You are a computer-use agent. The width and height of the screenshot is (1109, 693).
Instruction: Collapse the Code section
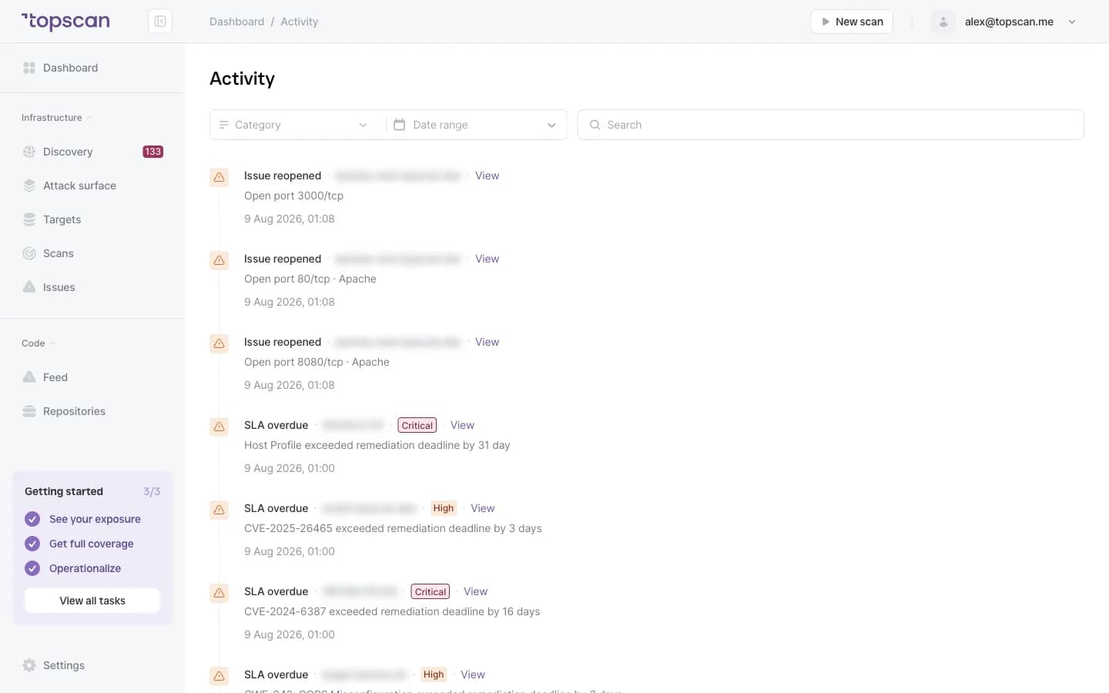pos(39,343)
